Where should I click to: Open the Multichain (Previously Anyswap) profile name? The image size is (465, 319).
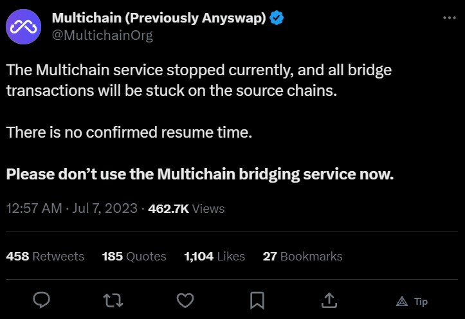coord(159,18)
